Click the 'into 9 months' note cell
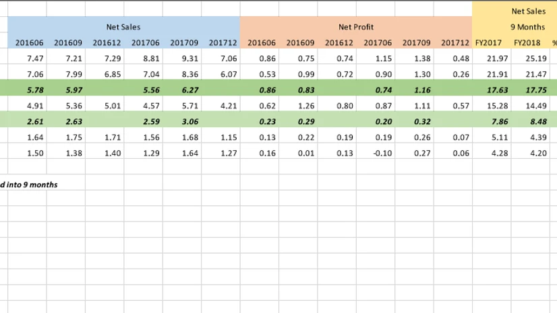Viewport: 557px width, 313px height. 30,184
